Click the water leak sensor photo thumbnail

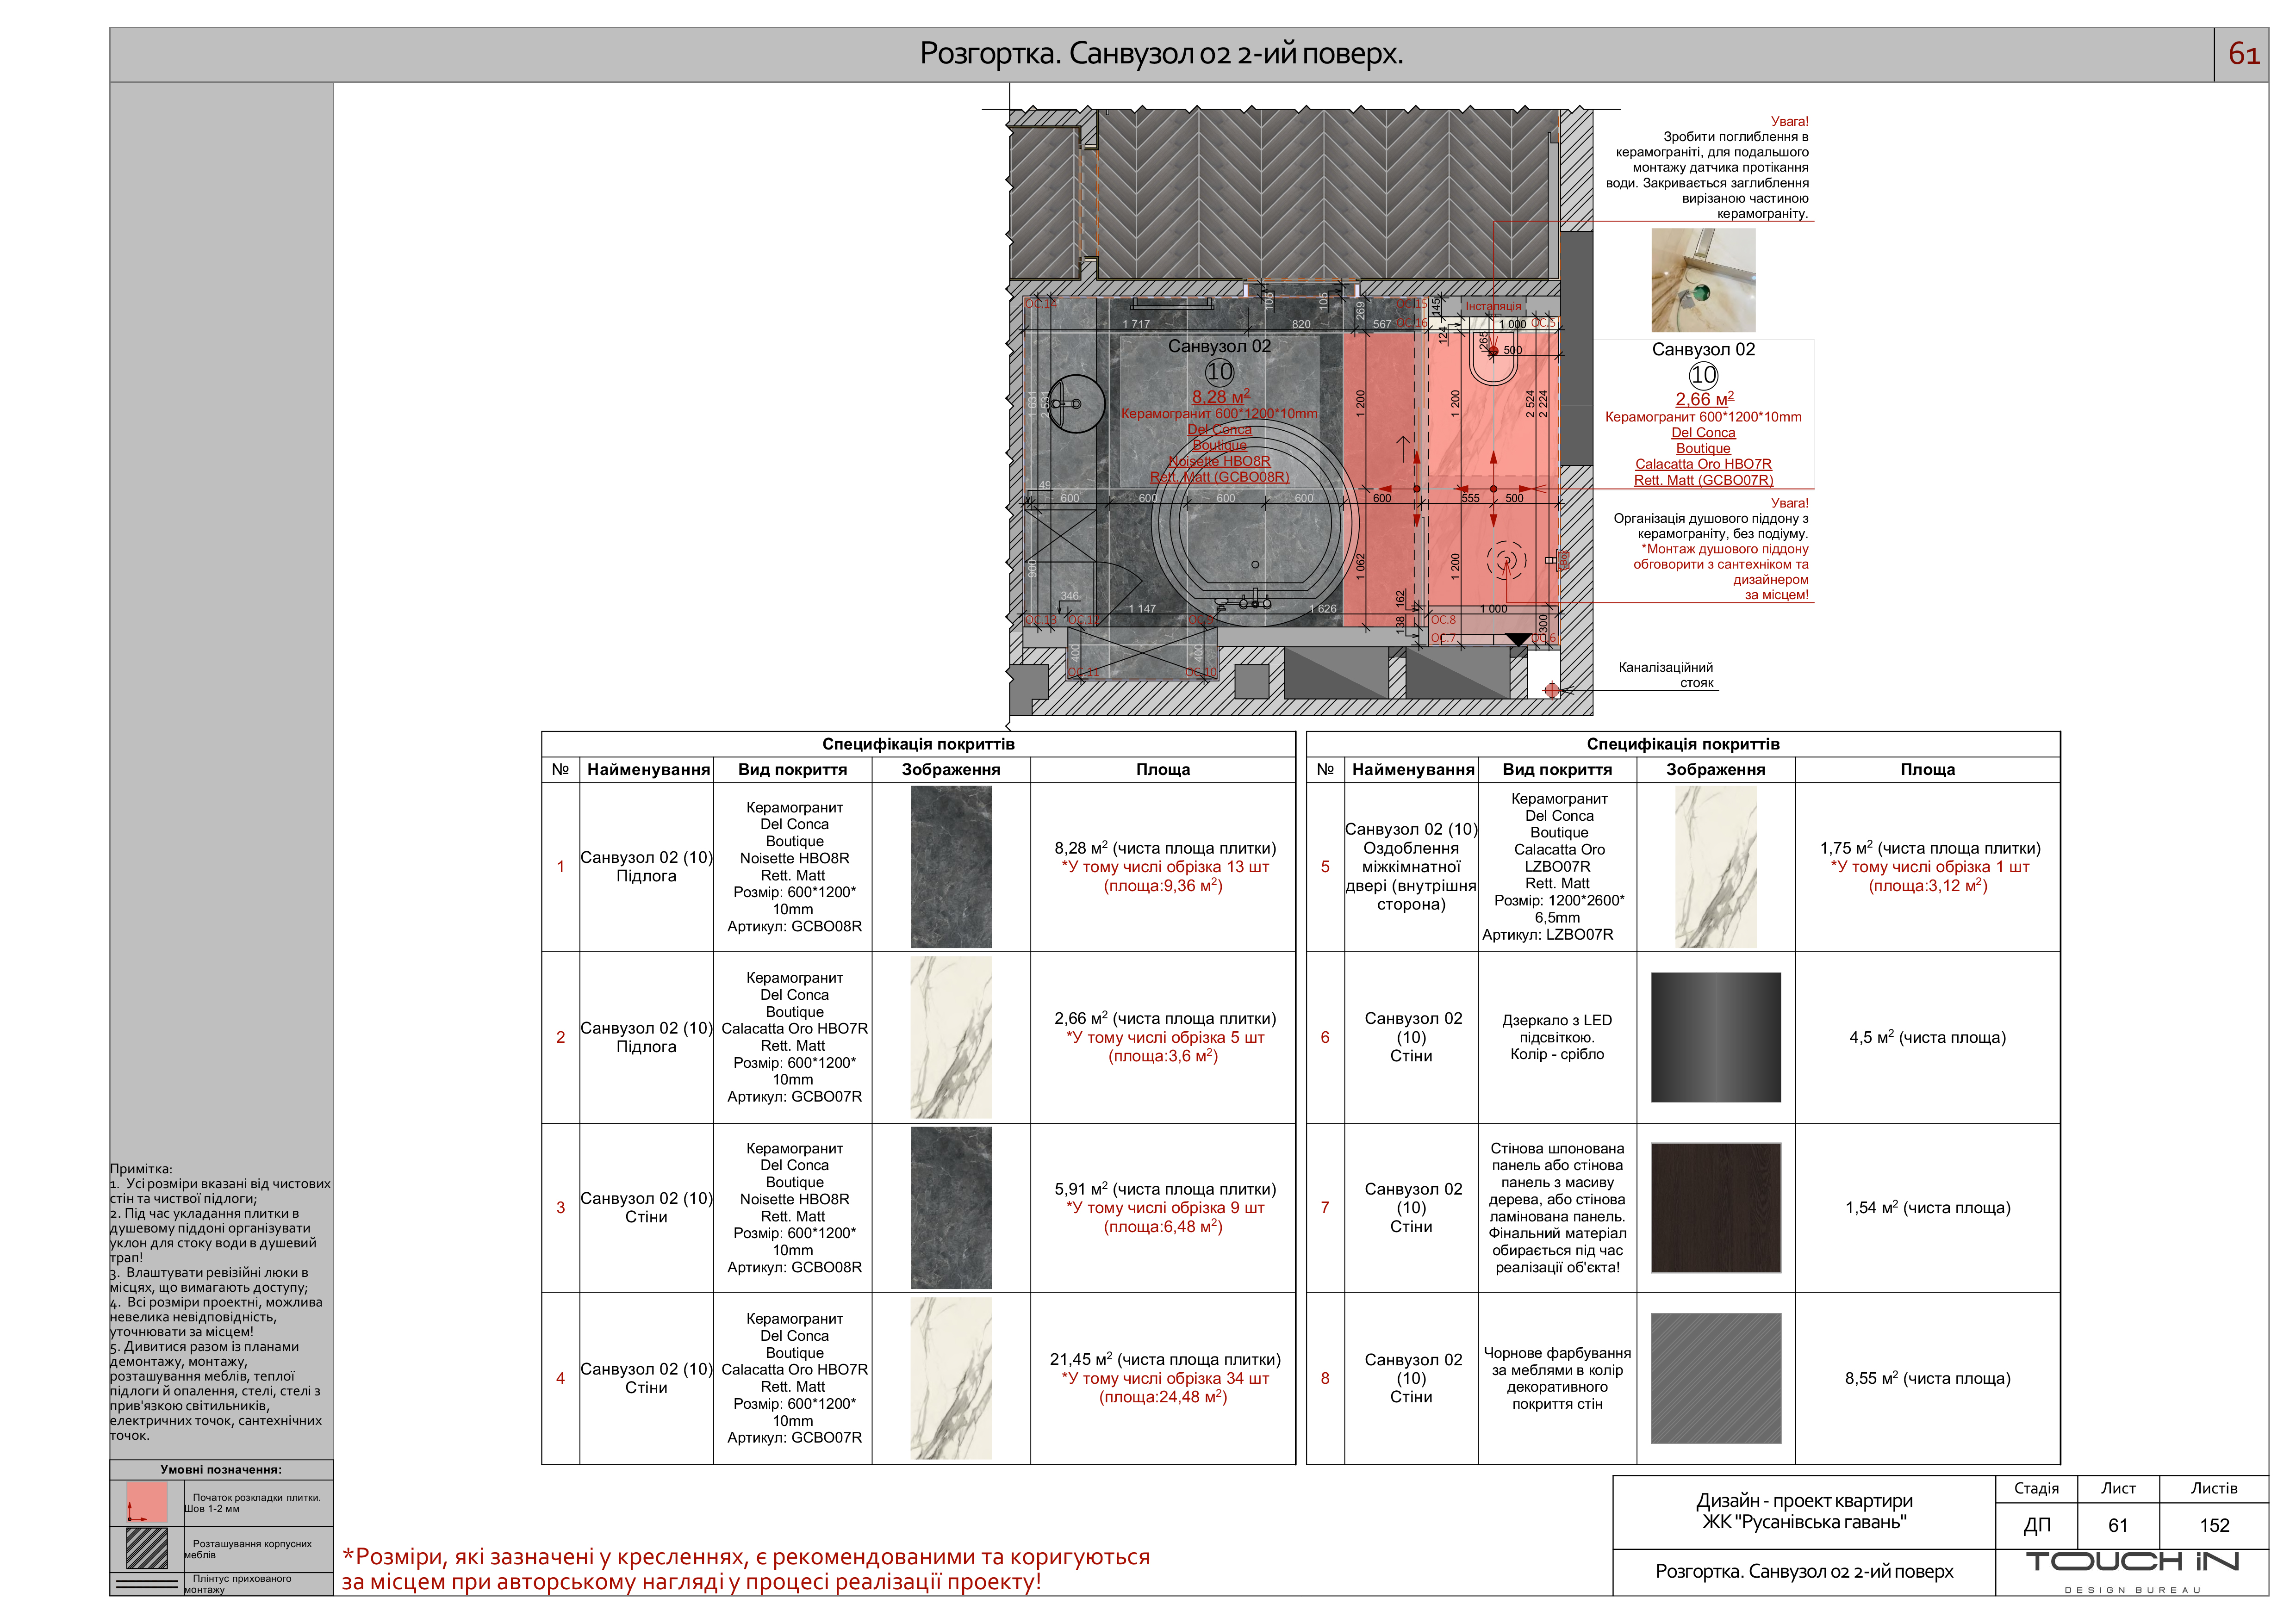(1703, 280)
